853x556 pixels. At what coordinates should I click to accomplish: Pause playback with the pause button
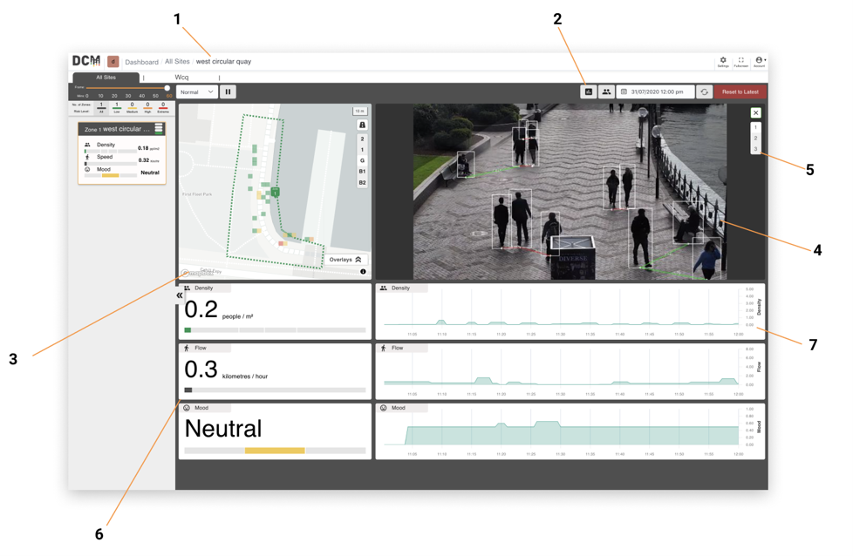[x=228, y=92]
